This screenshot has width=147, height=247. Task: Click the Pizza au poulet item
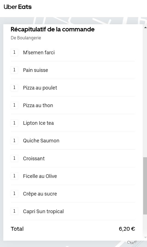tap(73, 88)
